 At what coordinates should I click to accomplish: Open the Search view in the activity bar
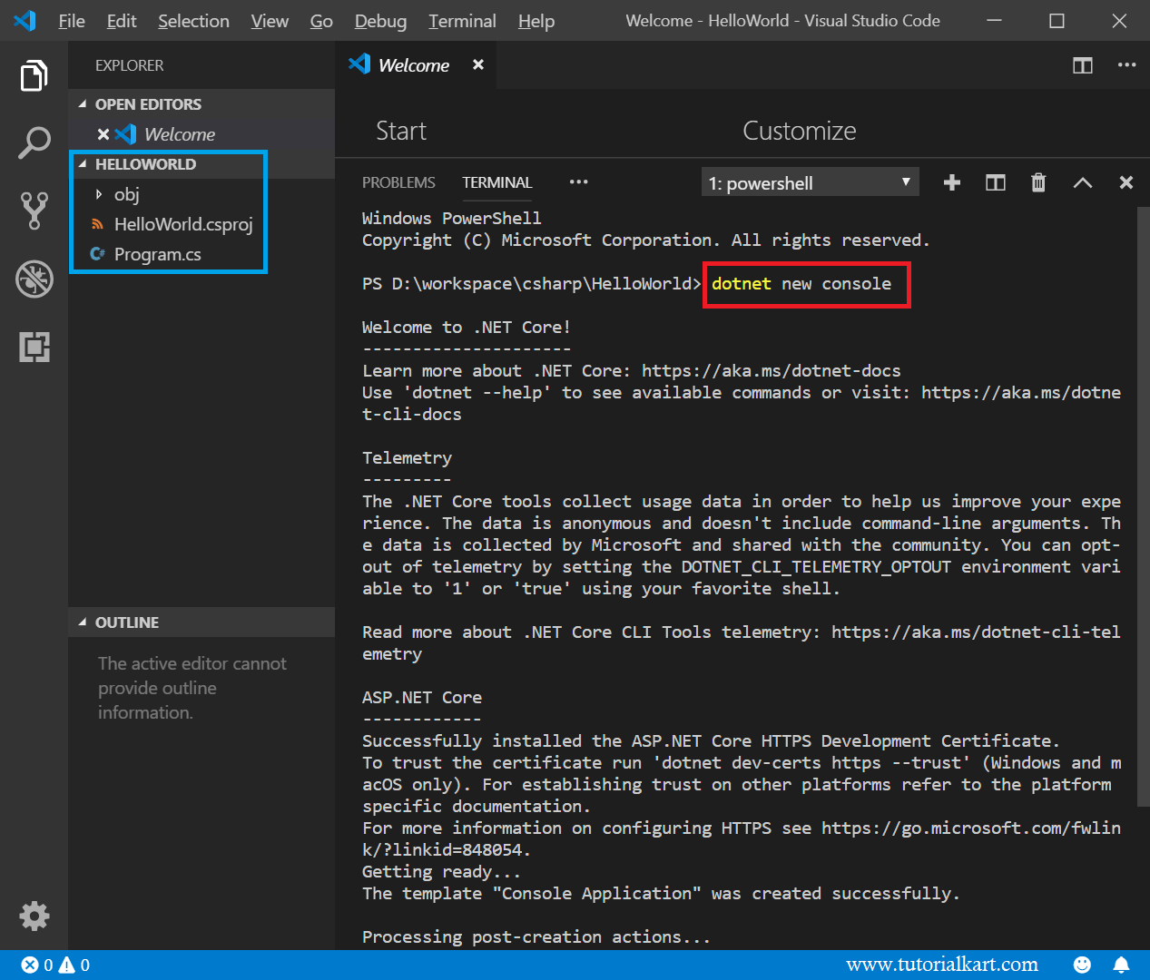34,142
